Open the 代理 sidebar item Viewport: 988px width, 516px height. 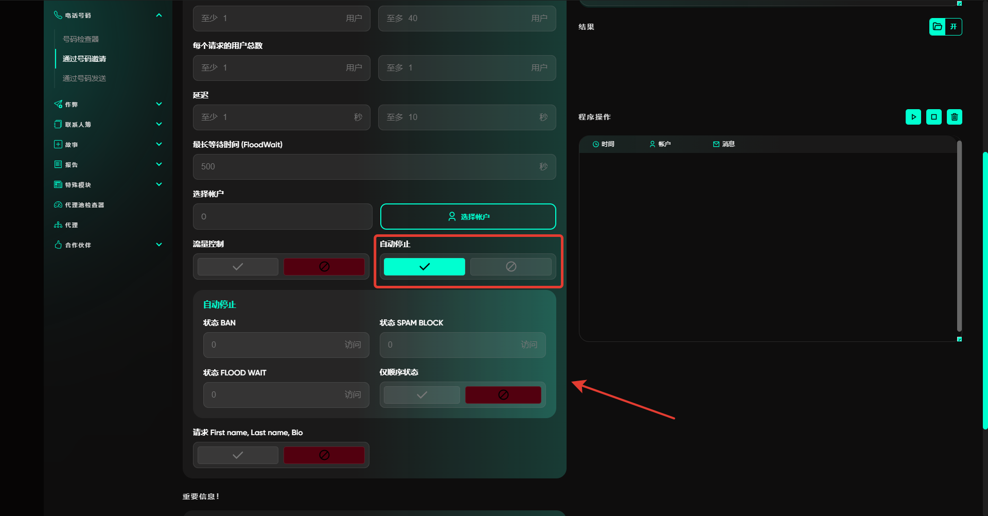[x=71, y=225]
